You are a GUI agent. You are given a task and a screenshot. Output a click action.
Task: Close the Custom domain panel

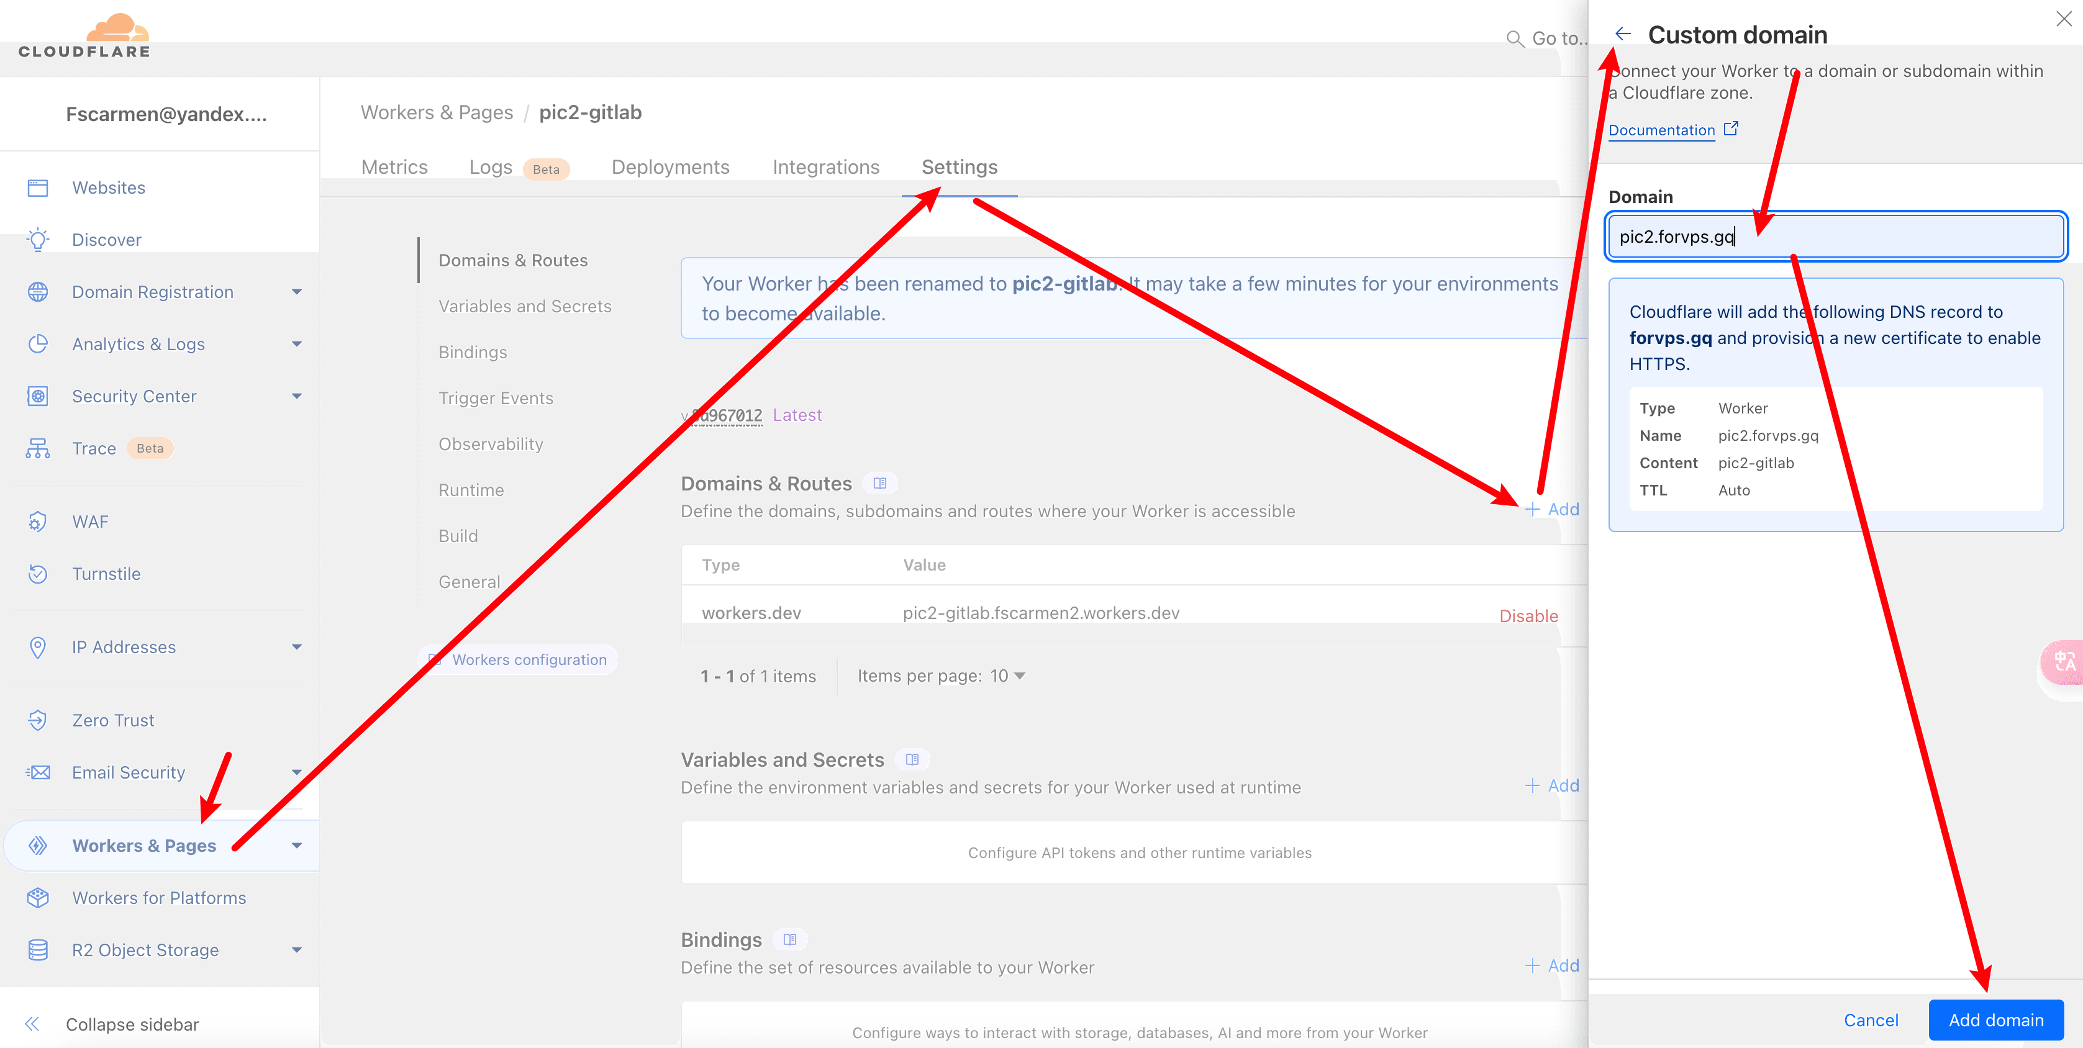tap(2064, 19)
